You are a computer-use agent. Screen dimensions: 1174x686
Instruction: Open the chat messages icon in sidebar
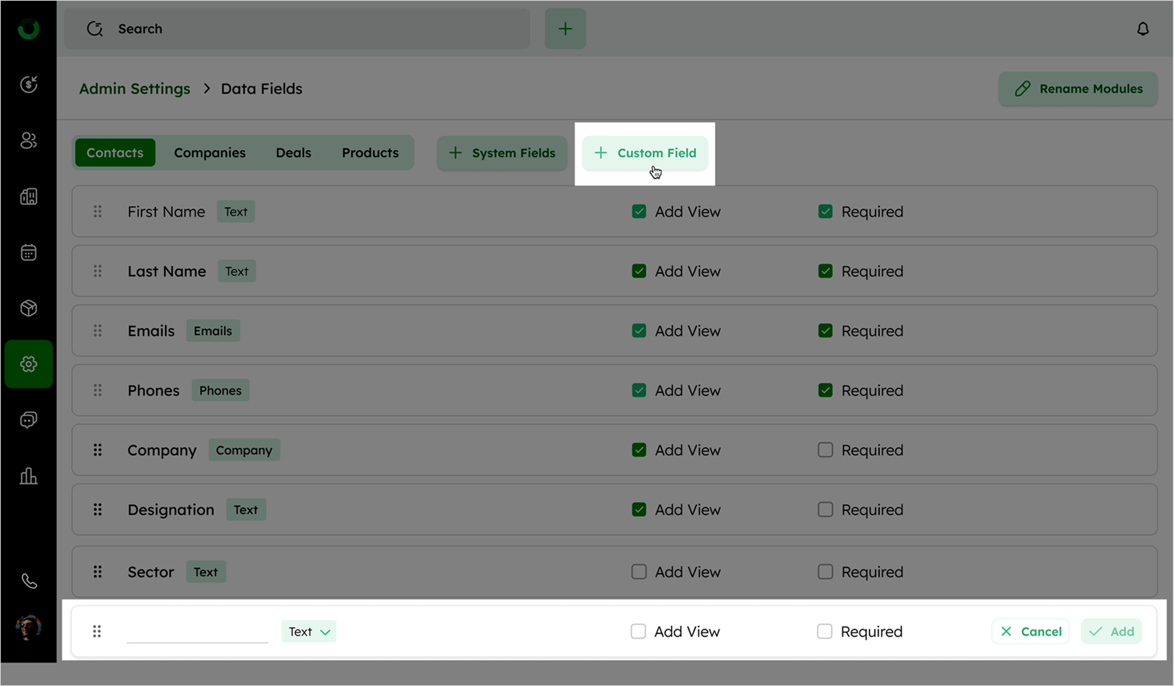[x=28, y=420]
